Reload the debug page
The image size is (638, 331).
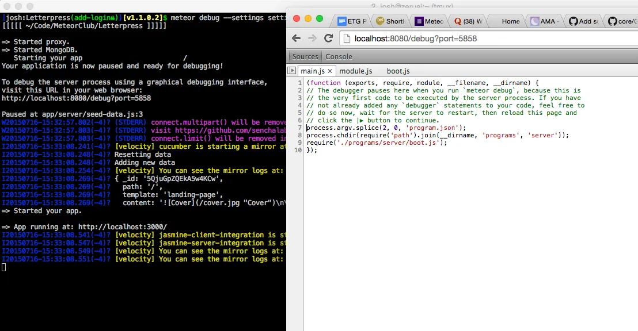[329, 38]
